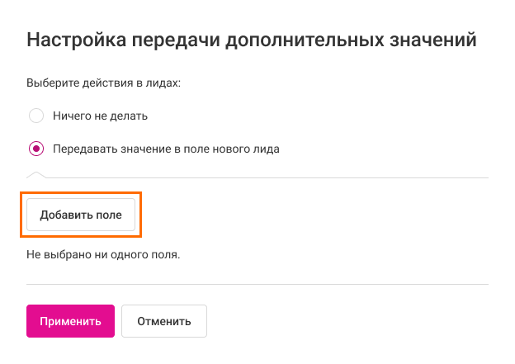Select the "Ничего не делать" radio button

pyautogui.click(x=36, y=116)
